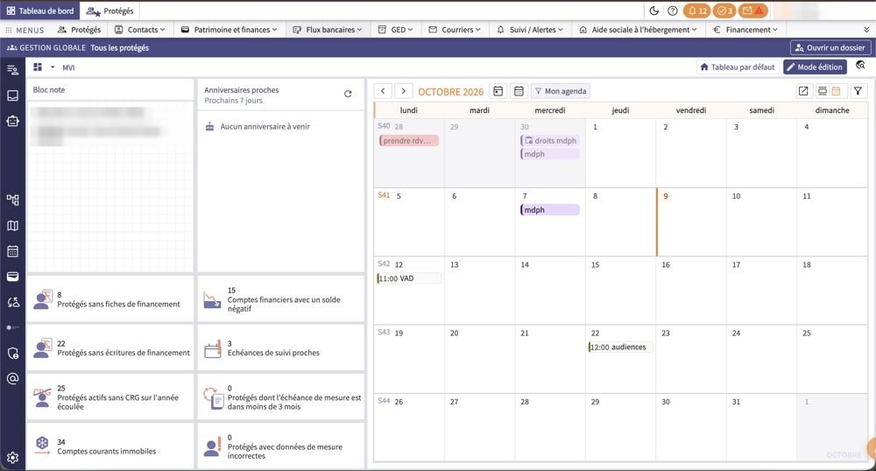The width and height of the screenshot is (876, 471).
Task: Click Ouvrir un dossier button
Action: (830, 48)
